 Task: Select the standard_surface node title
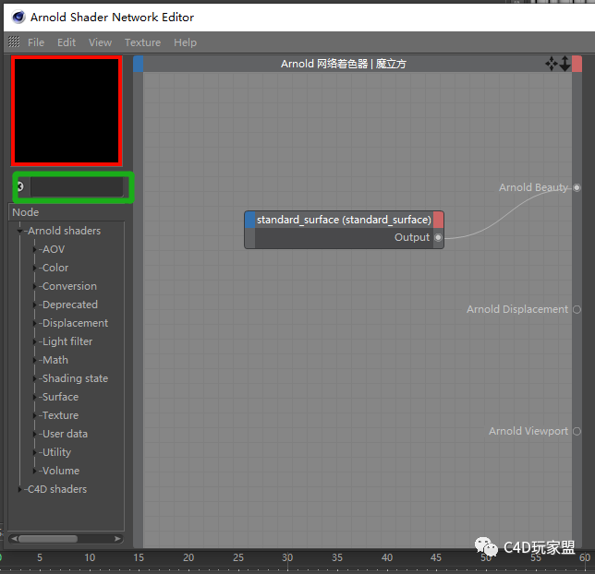pos(344,220)
